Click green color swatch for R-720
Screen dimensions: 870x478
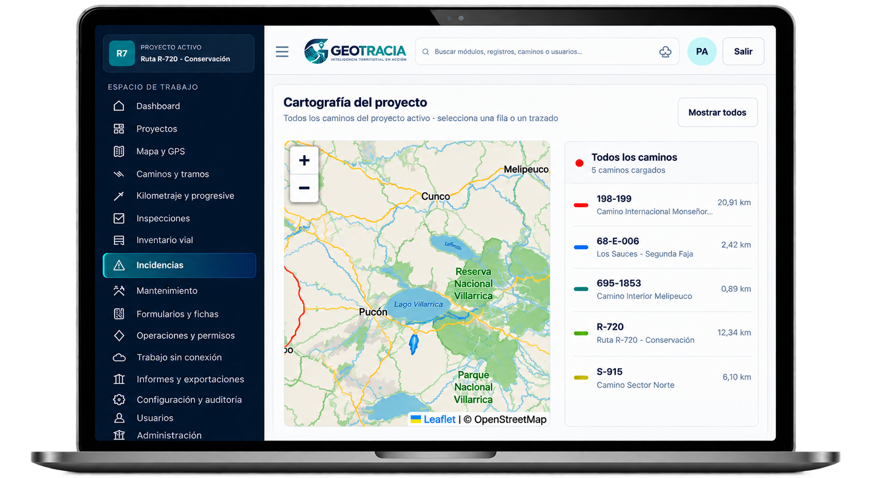click(581, 334)
